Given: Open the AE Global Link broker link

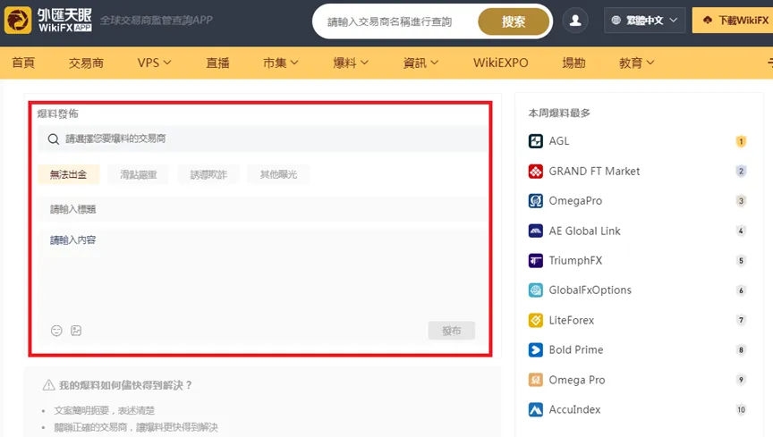Looking at the screenshot, I should (585, 231).
